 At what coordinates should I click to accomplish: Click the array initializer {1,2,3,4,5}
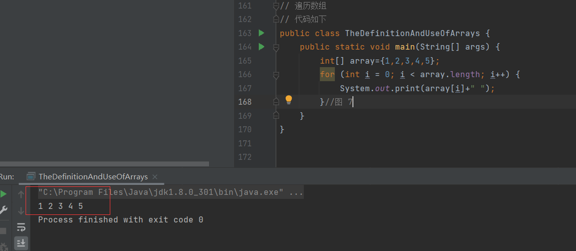[407, 61]
